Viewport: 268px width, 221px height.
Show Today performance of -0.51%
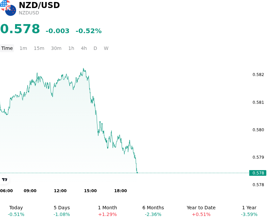[16, 211]
